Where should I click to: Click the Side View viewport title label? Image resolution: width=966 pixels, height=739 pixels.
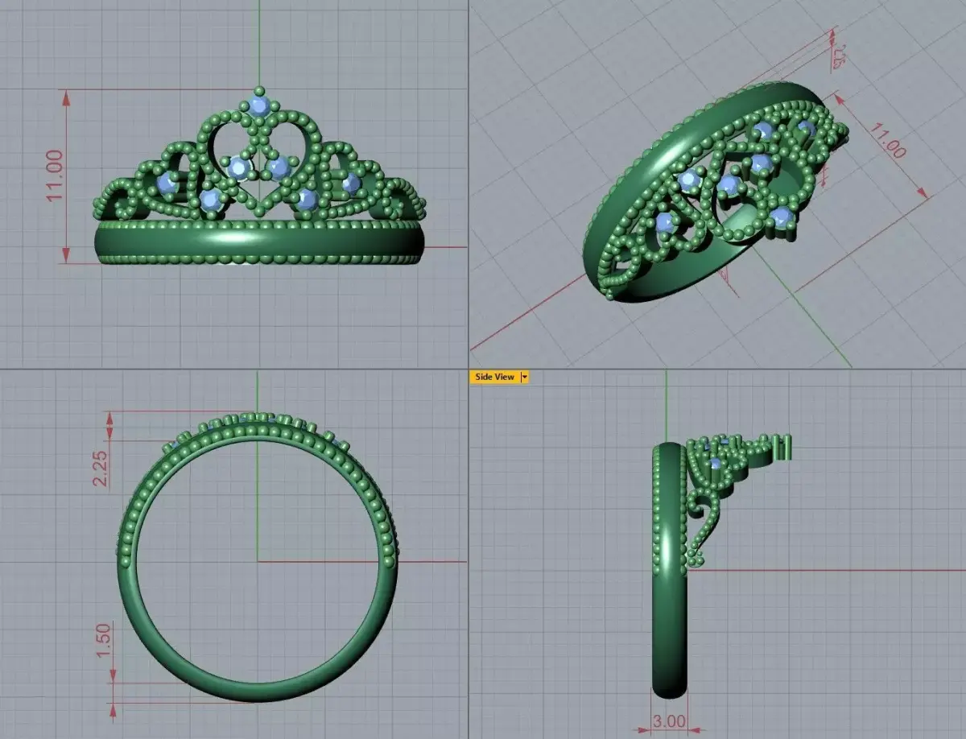[494, 377]
